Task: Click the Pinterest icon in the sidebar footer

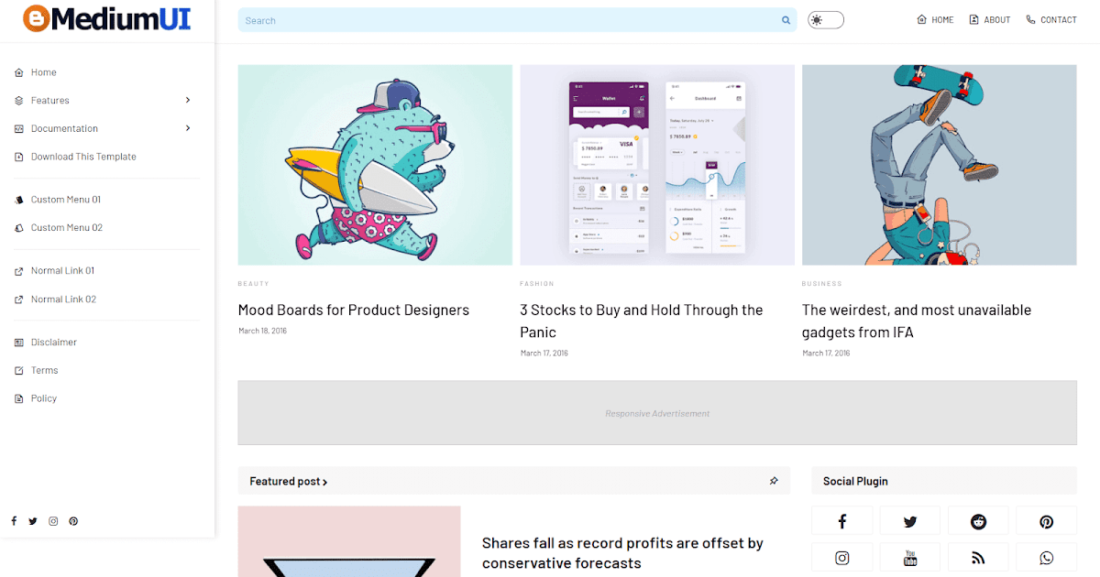Action: click(x=73, y=520)
